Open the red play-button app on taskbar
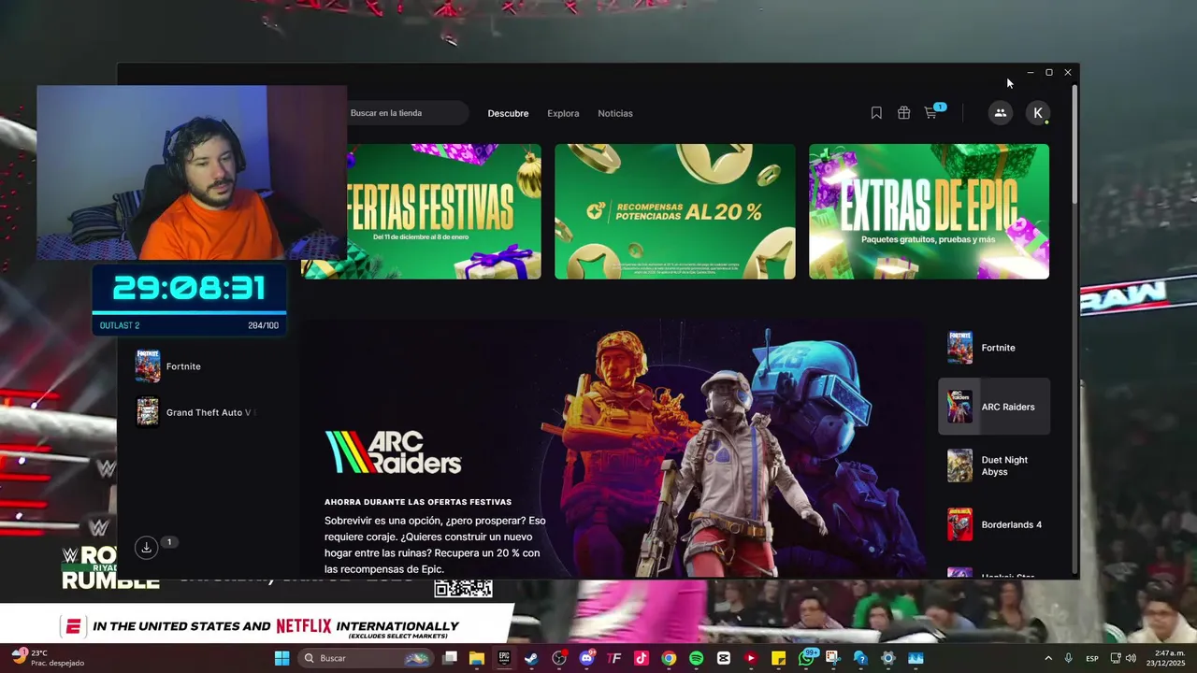 pos(751,658)
